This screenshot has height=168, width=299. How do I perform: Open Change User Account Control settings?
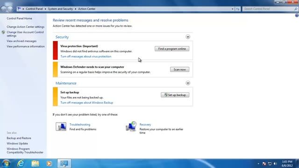click(x=25, y=34)
